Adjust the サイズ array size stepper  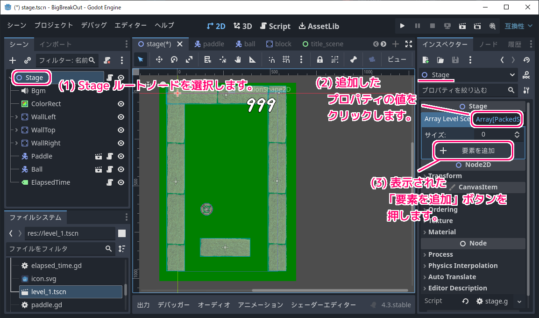tap(517, 135)
